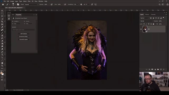Select the Crop tool

(x=2, y=22)
